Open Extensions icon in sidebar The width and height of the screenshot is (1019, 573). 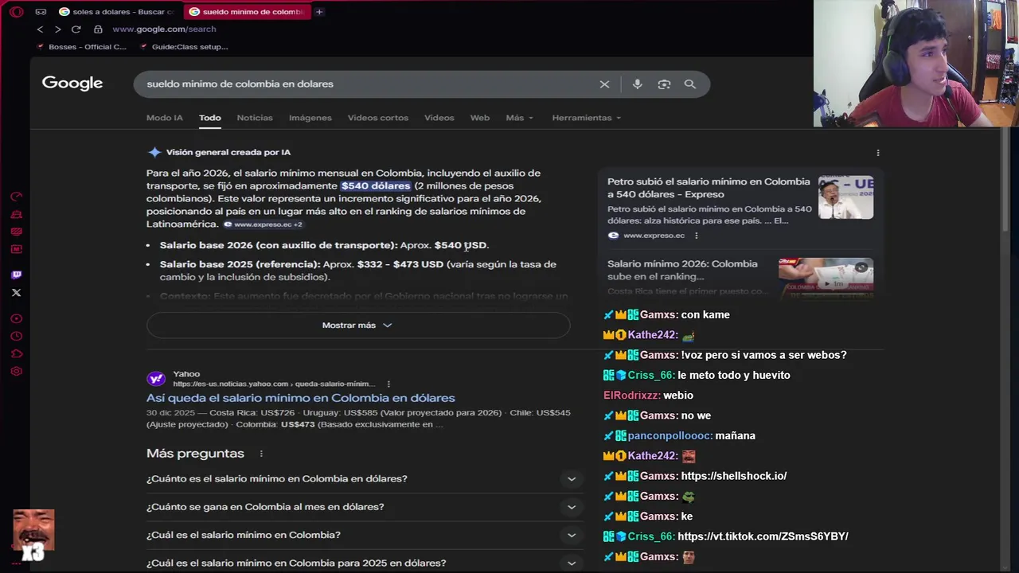[16, 354]
